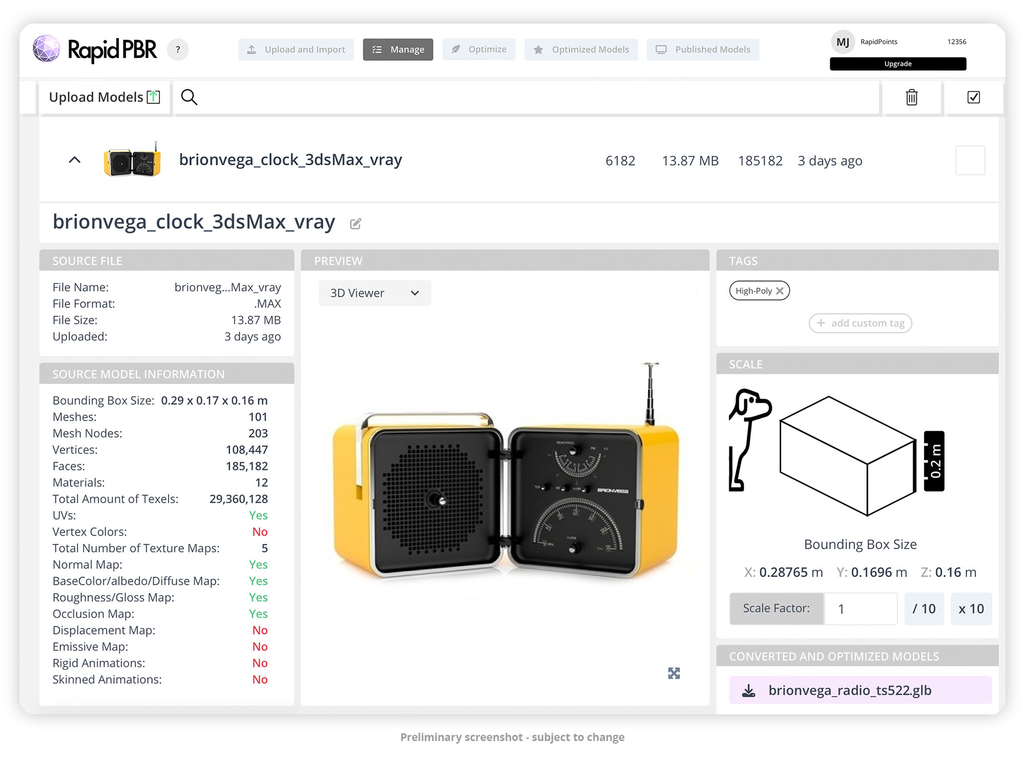Open Published Models tab

coord(703,50)
